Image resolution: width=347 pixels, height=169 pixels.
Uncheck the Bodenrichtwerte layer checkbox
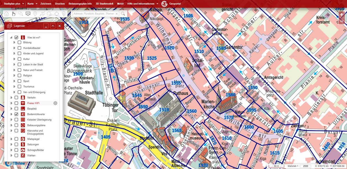point(16,114)
